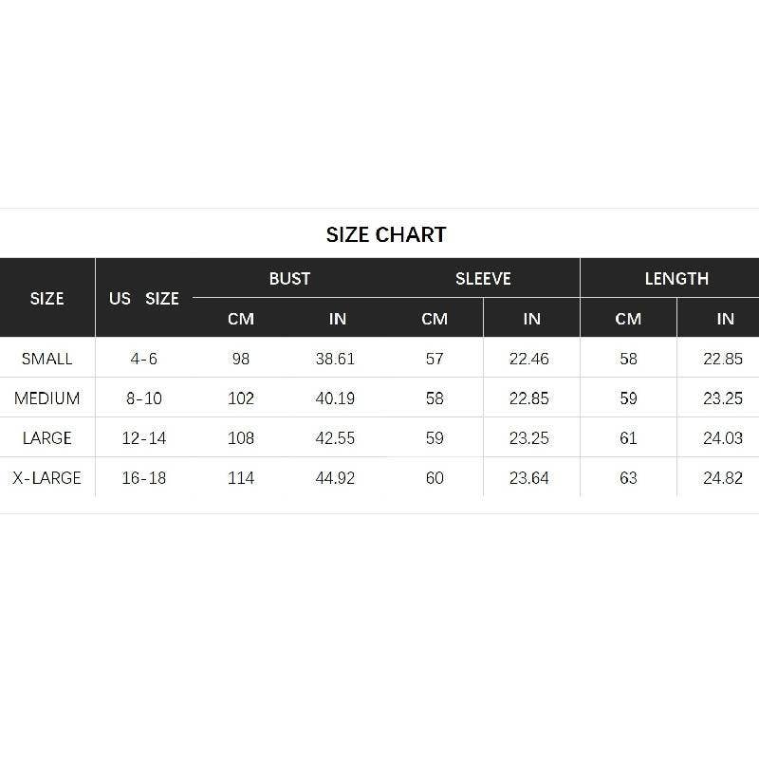The height and width of the screenshot is (759, 759).
Task: Click the X-LARGE size row label
Action: [x=46, y=478]
